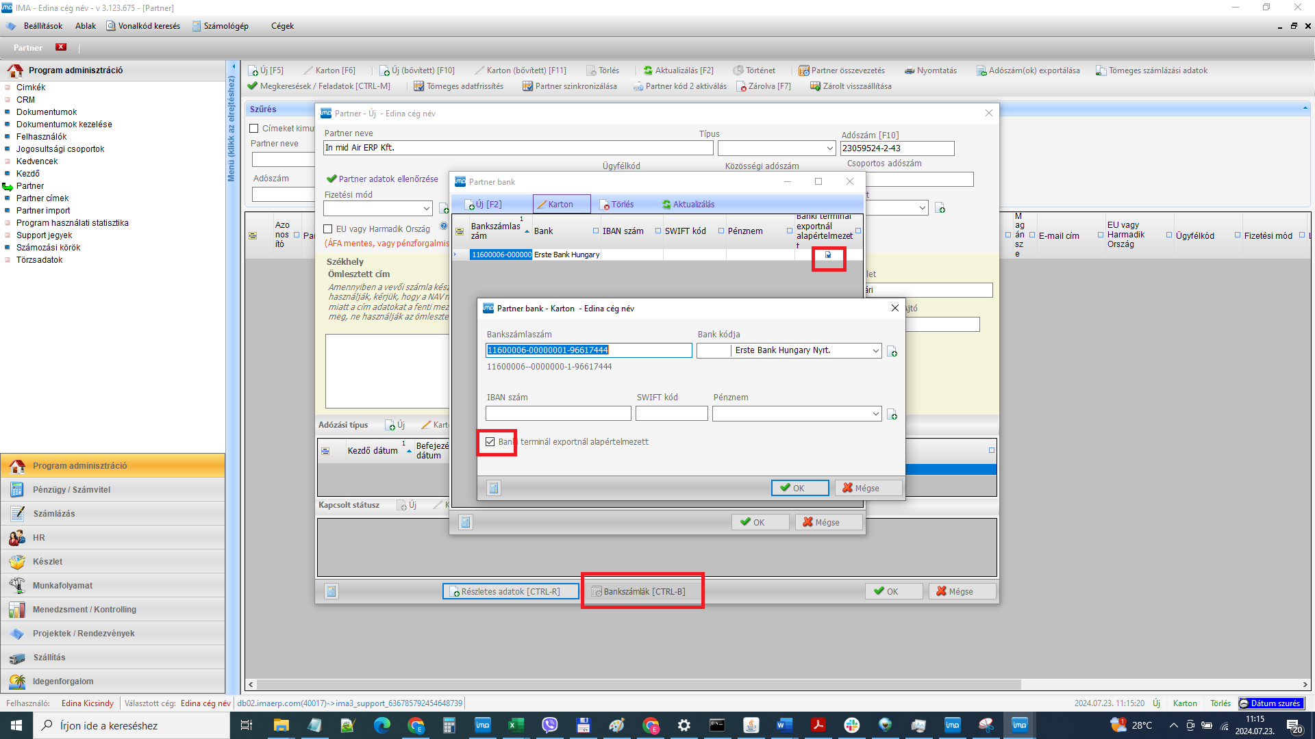Open Viber from the Windows taskbar
The height and width of the screenshot is (739, 1315).
[x=549, y=725]
